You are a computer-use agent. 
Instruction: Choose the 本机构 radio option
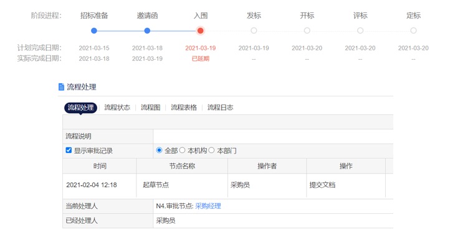point(182,150)
